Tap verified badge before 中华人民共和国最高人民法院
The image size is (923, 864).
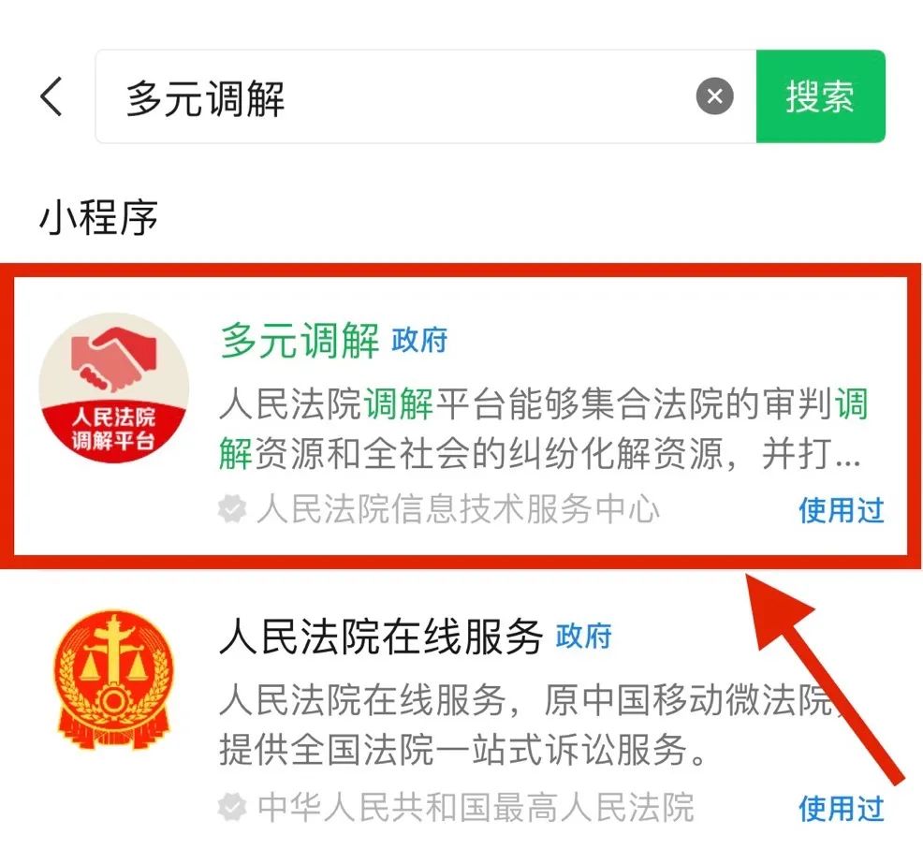(232, 807)
